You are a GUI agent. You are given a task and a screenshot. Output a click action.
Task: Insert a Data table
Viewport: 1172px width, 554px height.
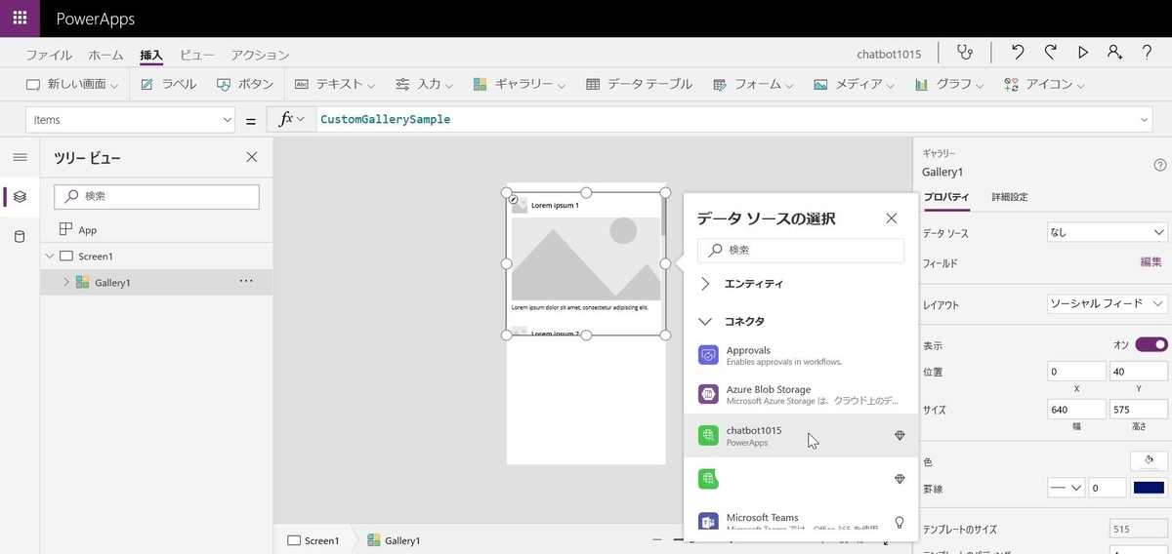coord(640,85)
